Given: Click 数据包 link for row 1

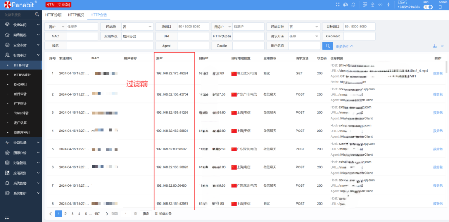Looking at the screenshot, I should [x=438, y=74].
